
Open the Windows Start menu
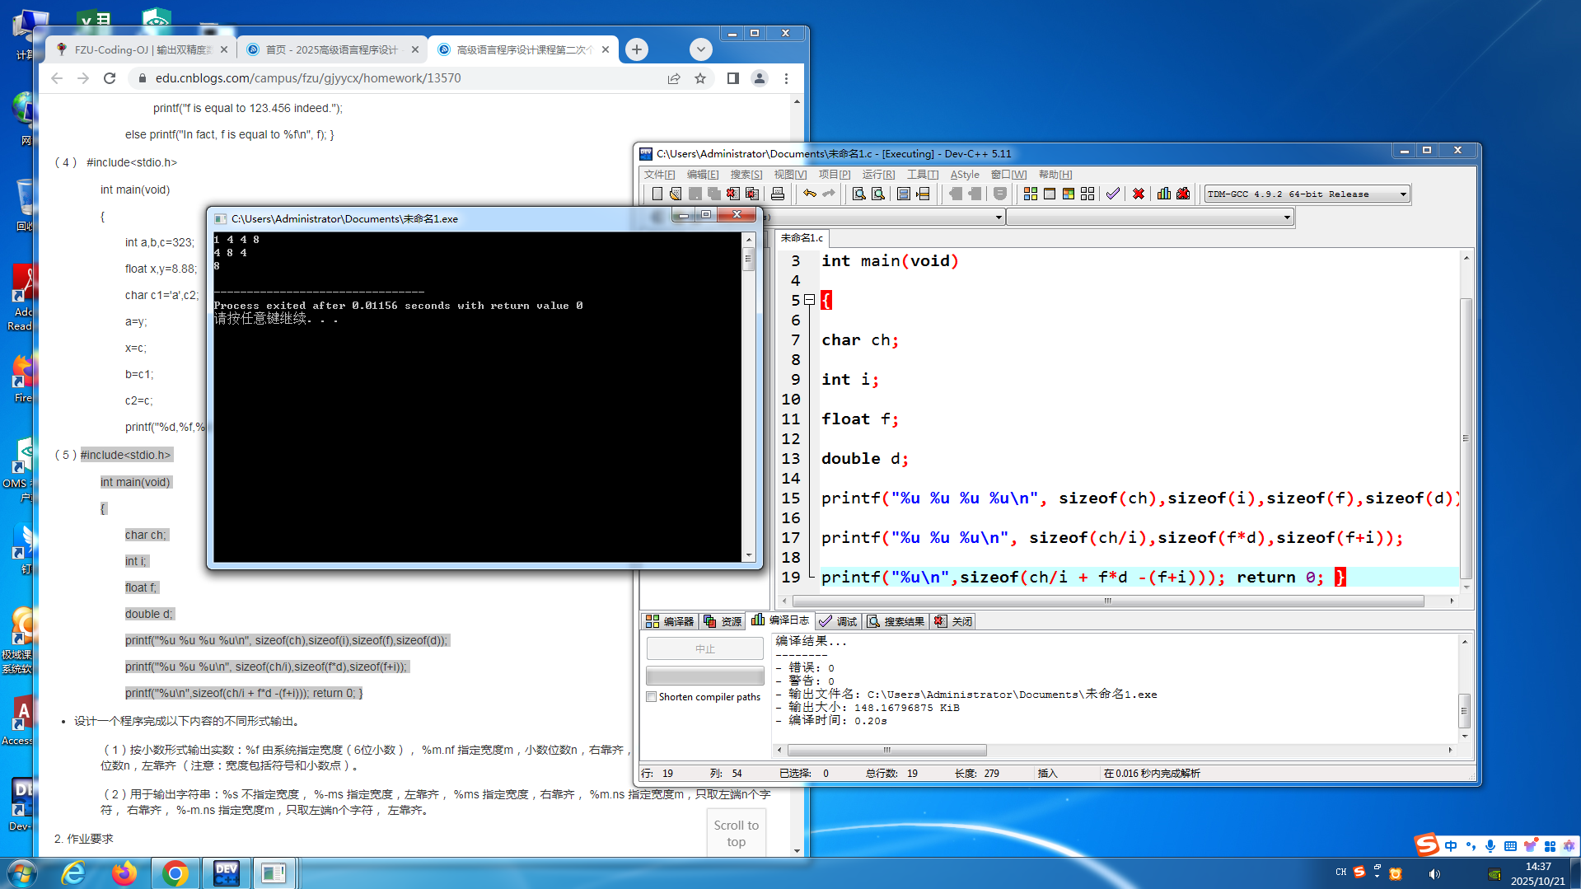[22, 873]
